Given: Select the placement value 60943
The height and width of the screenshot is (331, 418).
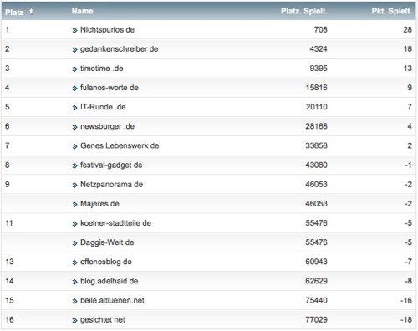Looking at the screenshot, I should (317, 262).
